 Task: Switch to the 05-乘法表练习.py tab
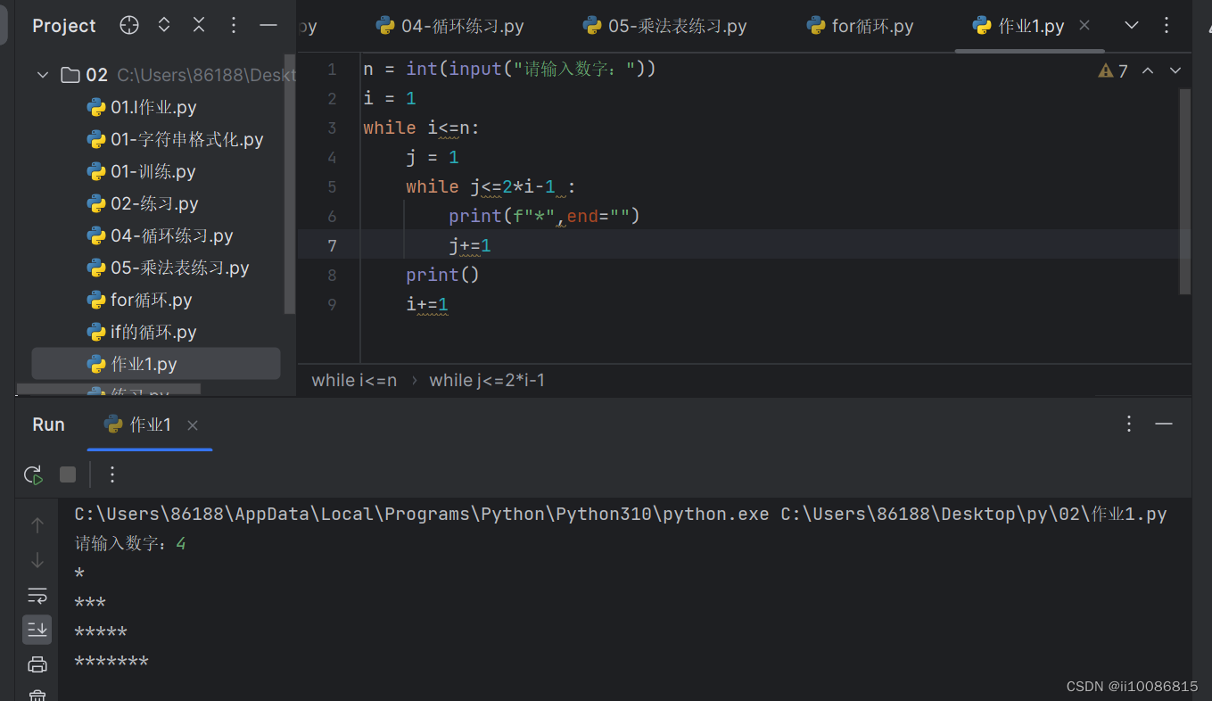pyautogui.click(x=664, y=26)
